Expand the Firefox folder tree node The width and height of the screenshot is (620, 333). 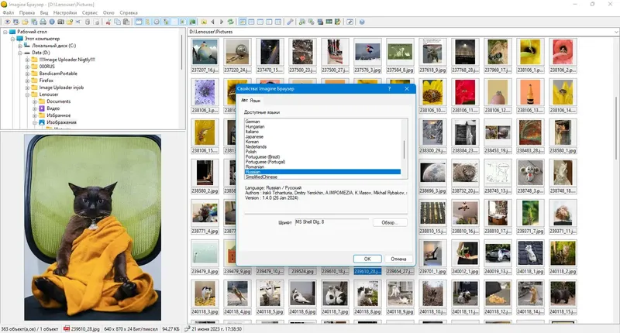pos(27,81)
